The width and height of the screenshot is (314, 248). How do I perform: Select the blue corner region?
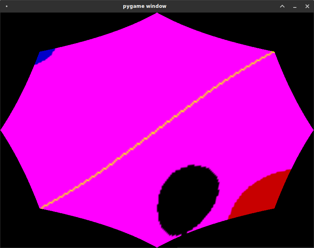pyautogui.click(x=44, y=56)
